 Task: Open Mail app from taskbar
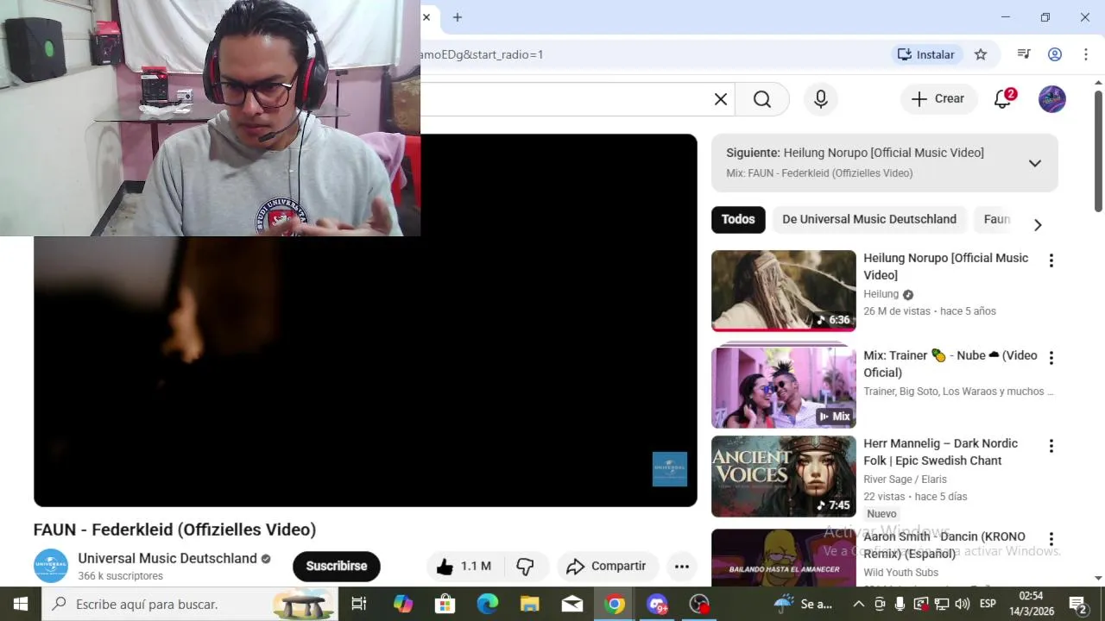point(571,604)
